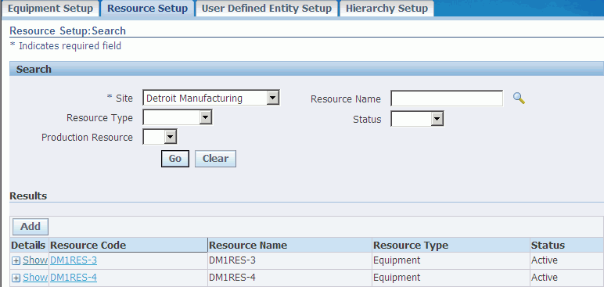The image size is (604, 287).
Task: Open the Site dropdown showing Detroit Manufacturing
Action: tap(211, 99)
